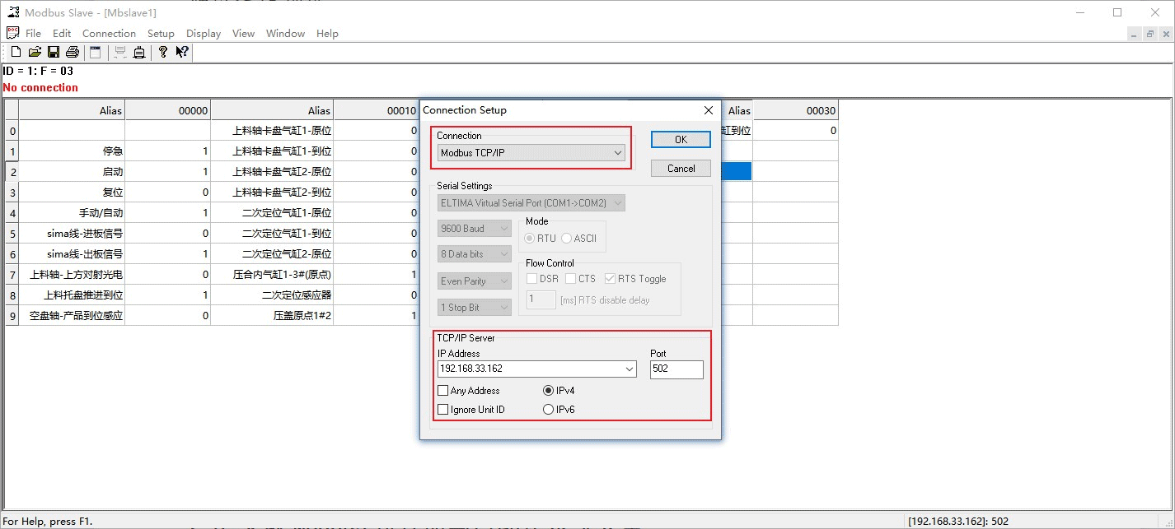The width and height of the screenshot is (1175, 529).
Task: Click the Open file folder icon
Action: tap(35, 52)
